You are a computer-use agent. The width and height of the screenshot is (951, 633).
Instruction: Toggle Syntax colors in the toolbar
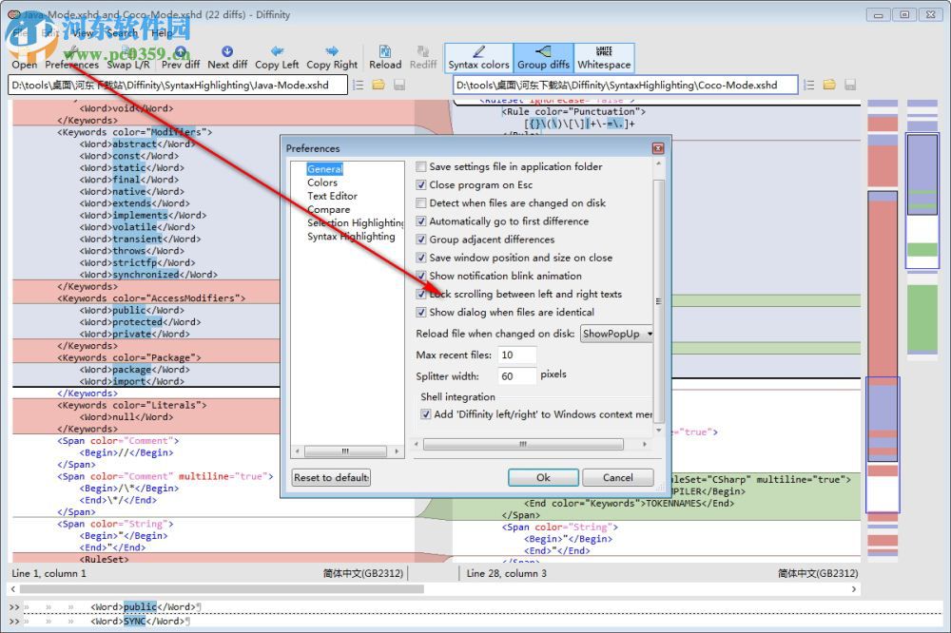point(478,58)
